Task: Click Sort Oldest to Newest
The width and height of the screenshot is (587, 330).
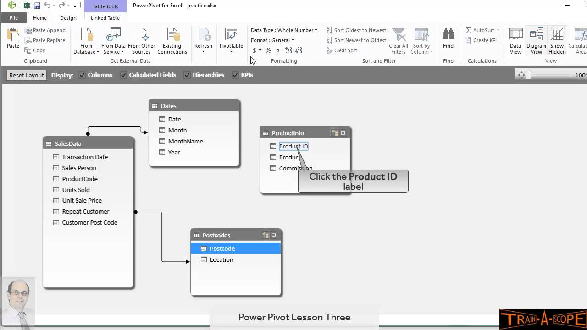Action: 356,30
